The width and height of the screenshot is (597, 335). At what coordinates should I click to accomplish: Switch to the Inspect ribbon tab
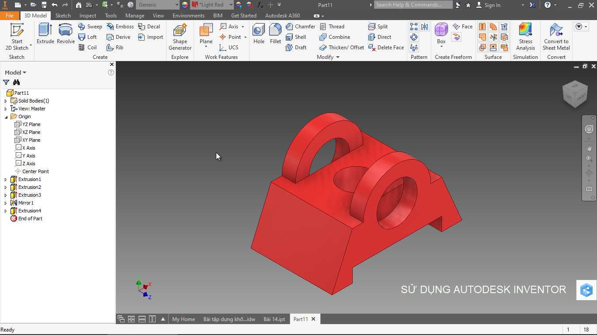point(87,15)
